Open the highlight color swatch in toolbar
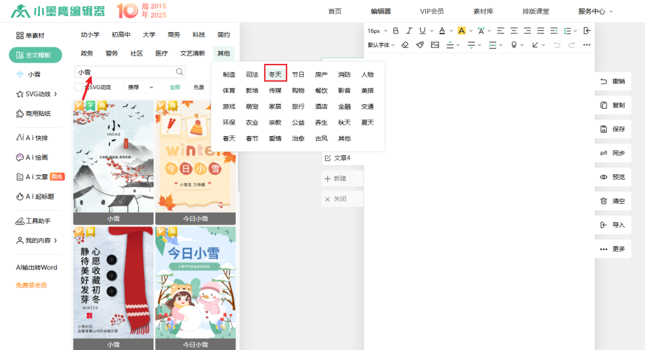This screenshot has height=350, width=645. (462, 31)
